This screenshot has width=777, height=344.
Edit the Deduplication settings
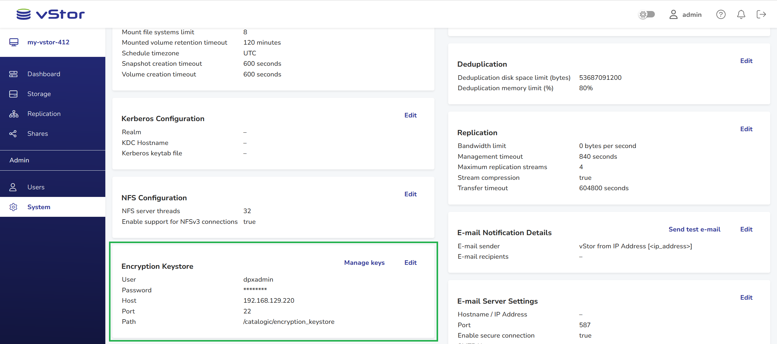click(x=746, y=61)
